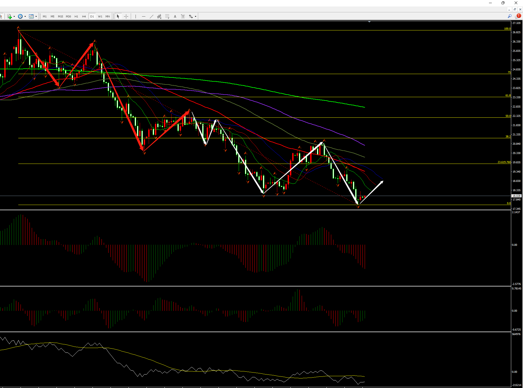Switch chart to H4 timeframe
Image resolution: width=523 pixels, height=388 pixels.
pos(84,17)
